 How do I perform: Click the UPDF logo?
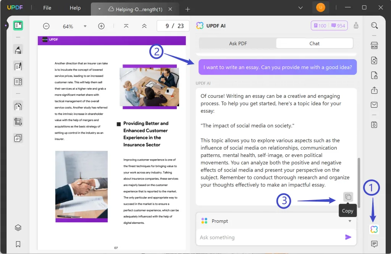[15, 8]
